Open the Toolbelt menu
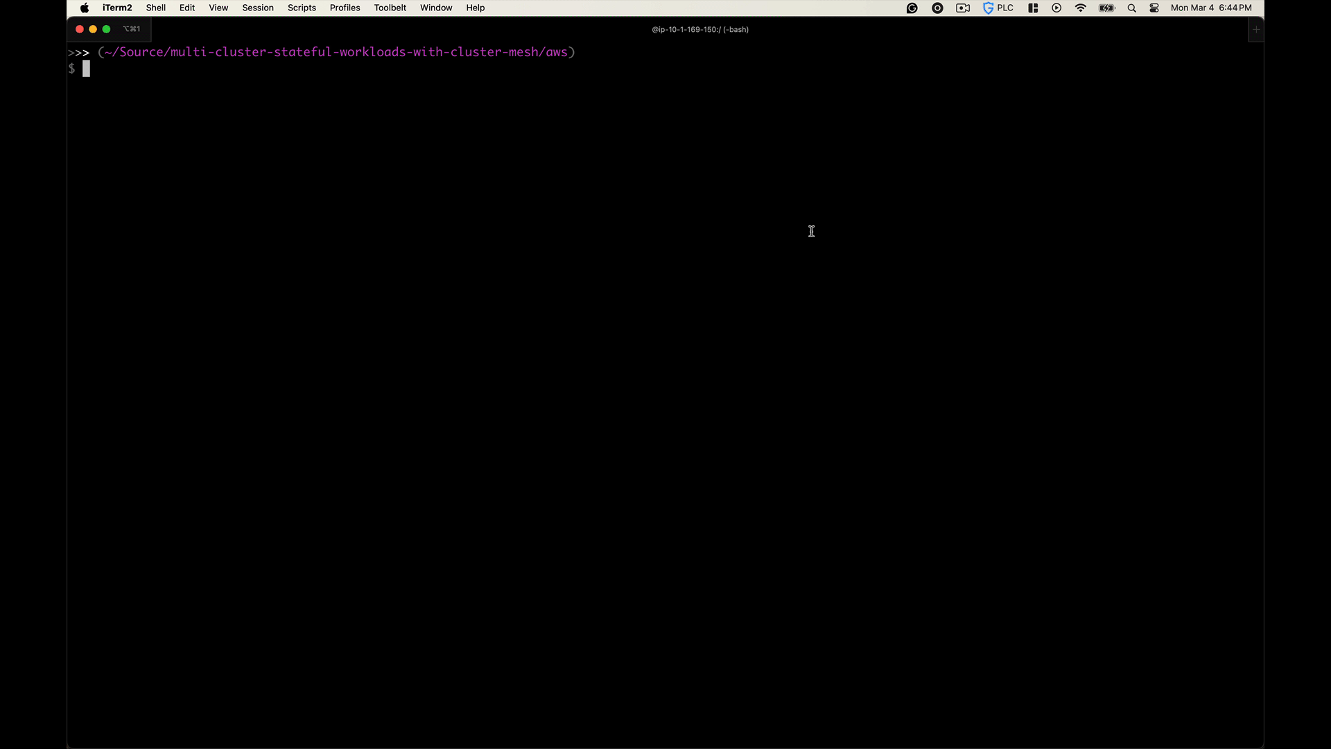This screenshot has height=749, width=1331. [x=390, y=8]
